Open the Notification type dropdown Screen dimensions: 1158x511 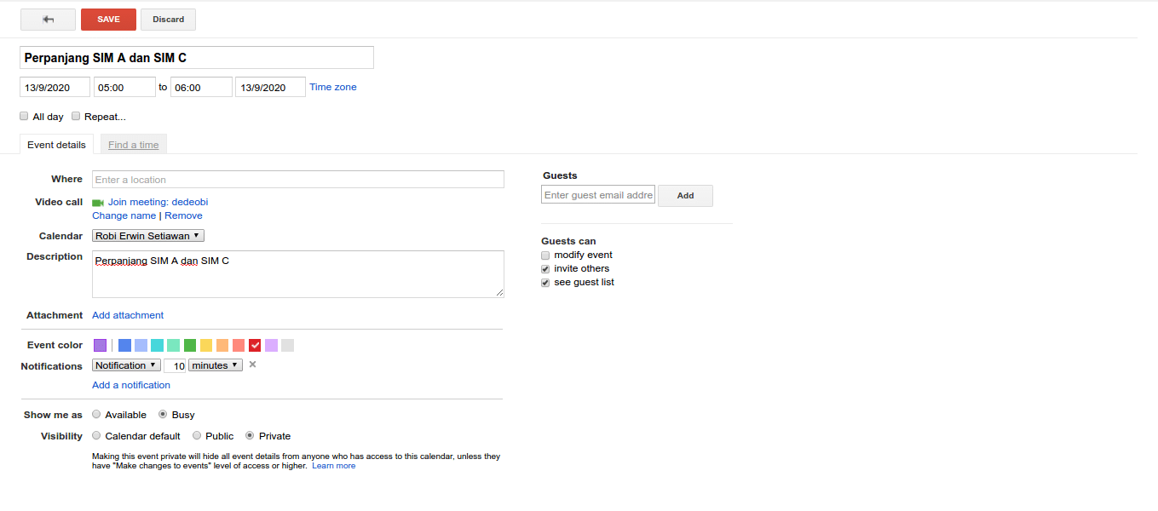tap(126, 365)
